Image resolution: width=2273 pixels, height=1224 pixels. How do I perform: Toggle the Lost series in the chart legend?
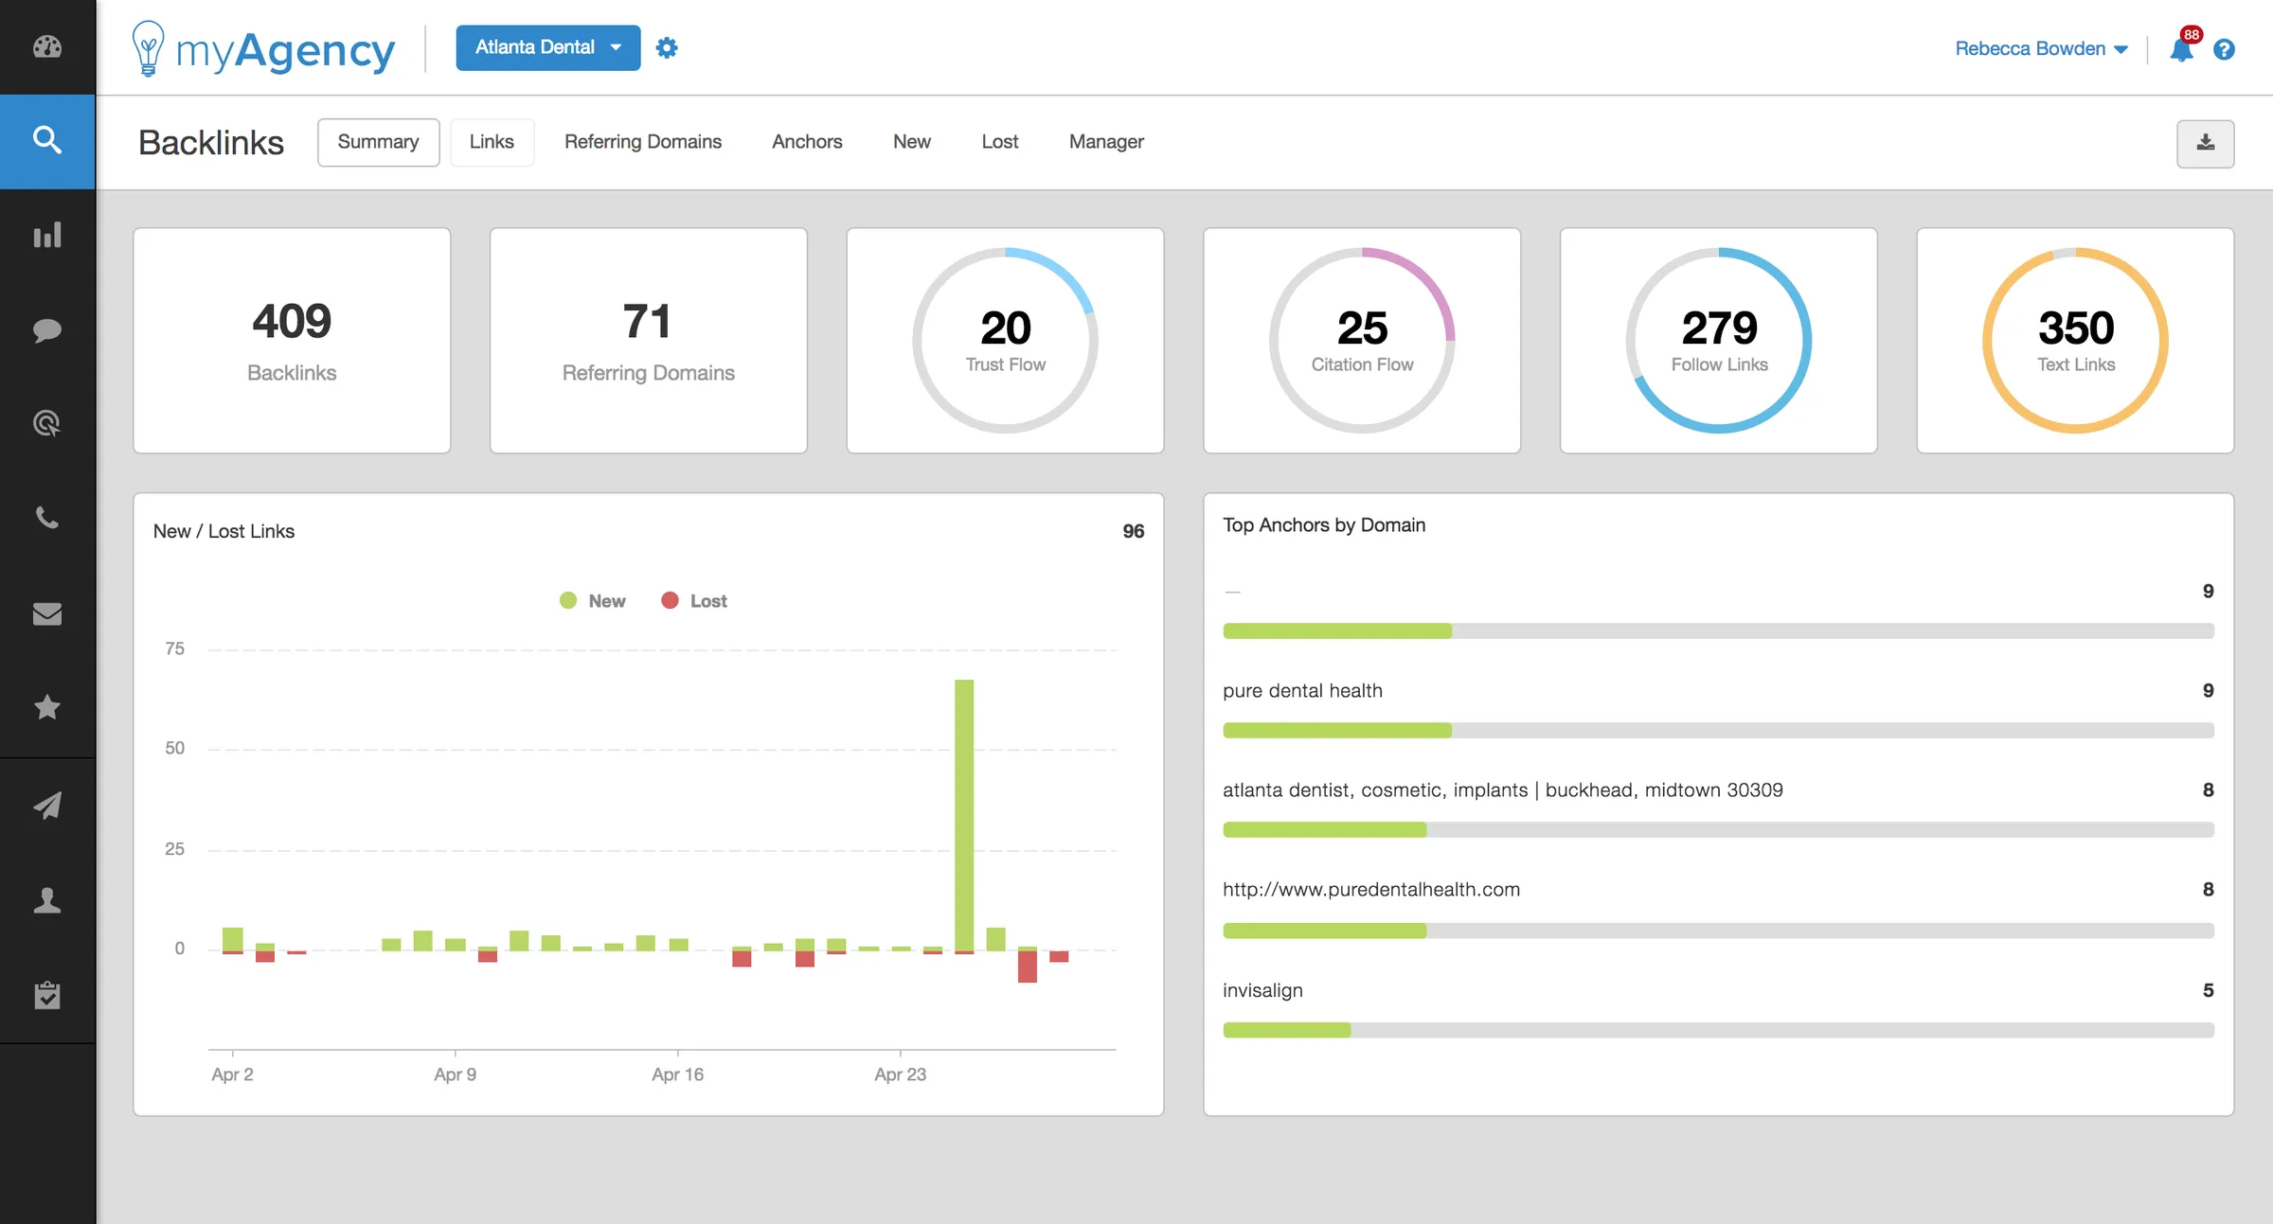pos(693,600)
